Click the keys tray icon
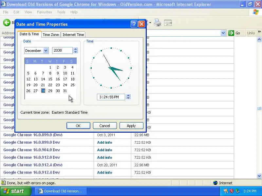Viewport: 262px width, 196px height. (x=226, y=191)
